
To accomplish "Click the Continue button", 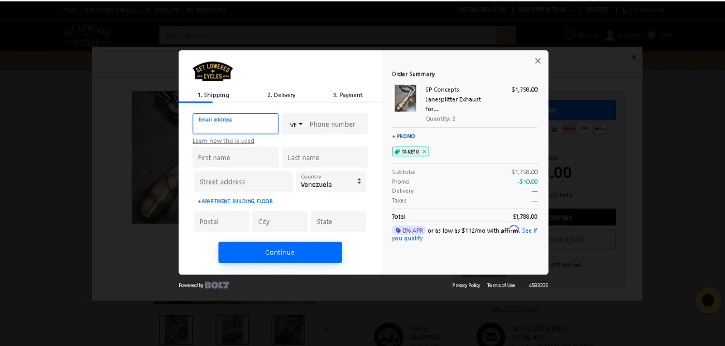I will click(280, 252).
